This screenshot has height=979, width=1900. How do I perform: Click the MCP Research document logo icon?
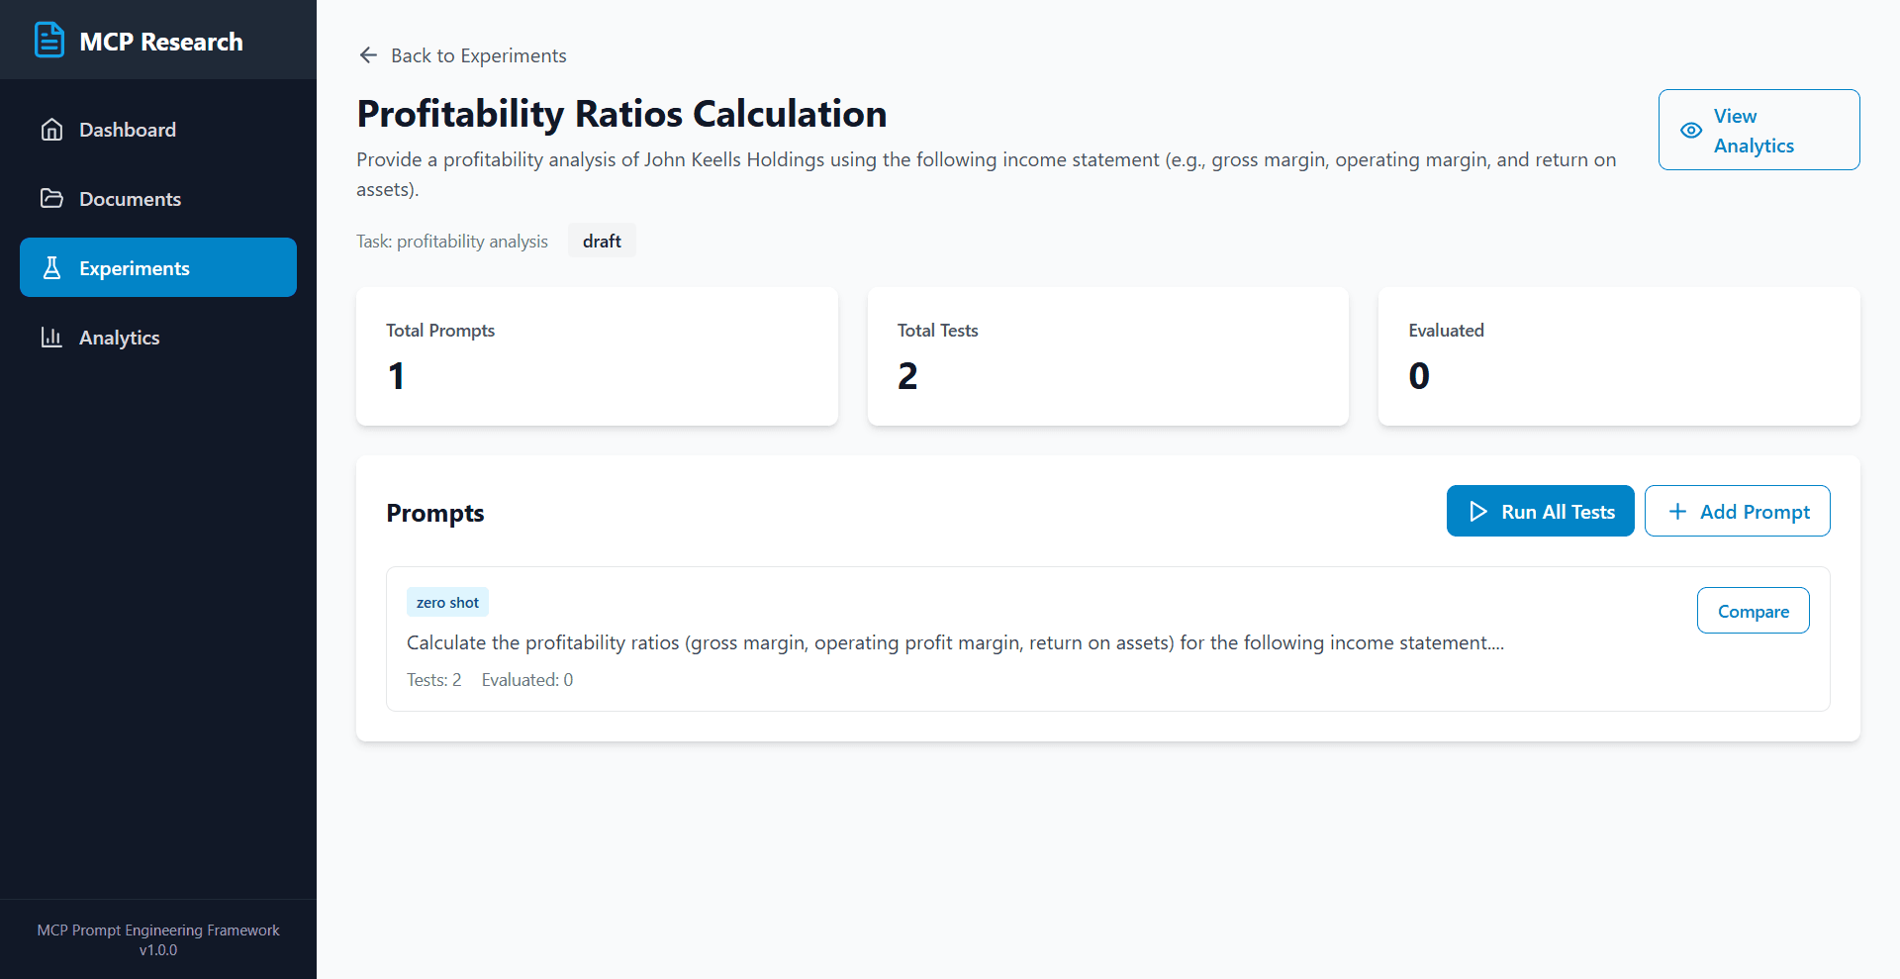[x=49, y=41]
